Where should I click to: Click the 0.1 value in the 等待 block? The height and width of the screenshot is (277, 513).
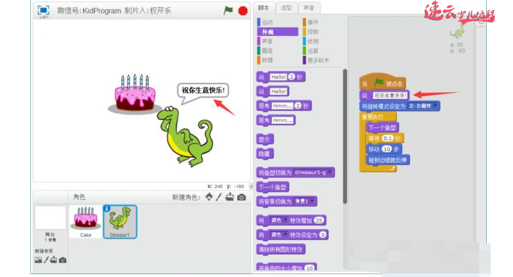(387, 138)
